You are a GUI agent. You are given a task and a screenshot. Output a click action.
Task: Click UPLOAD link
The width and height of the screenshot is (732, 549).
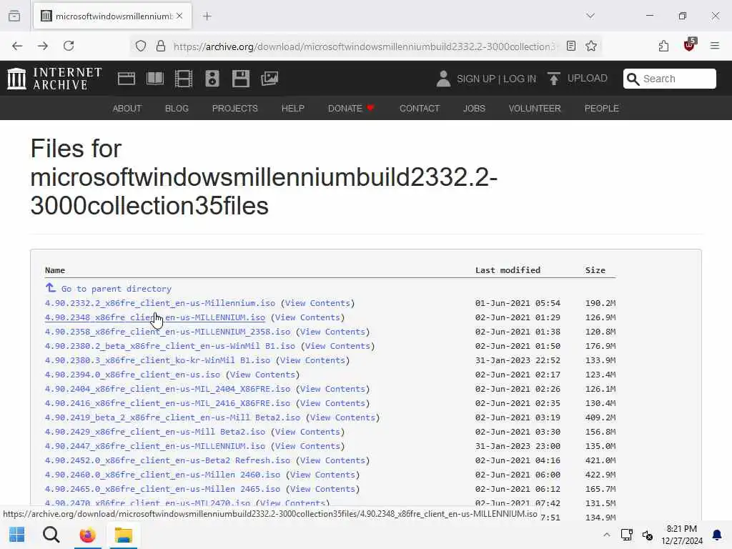(588, 78)
